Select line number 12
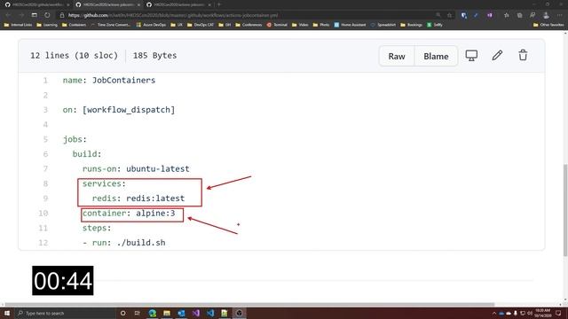This screenshot has width=568, height=319. coord(43,243)
